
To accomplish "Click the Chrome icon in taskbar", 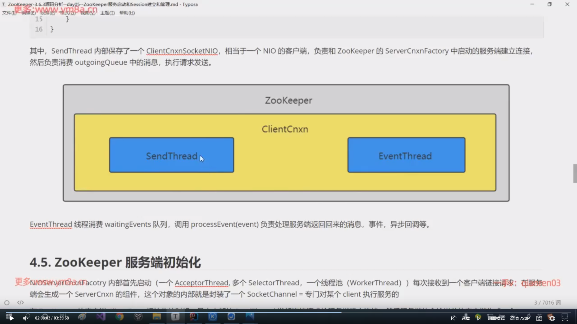I will 120,316.
